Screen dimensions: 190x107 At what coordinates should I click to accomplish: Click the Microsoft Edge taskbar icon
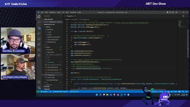125,95
